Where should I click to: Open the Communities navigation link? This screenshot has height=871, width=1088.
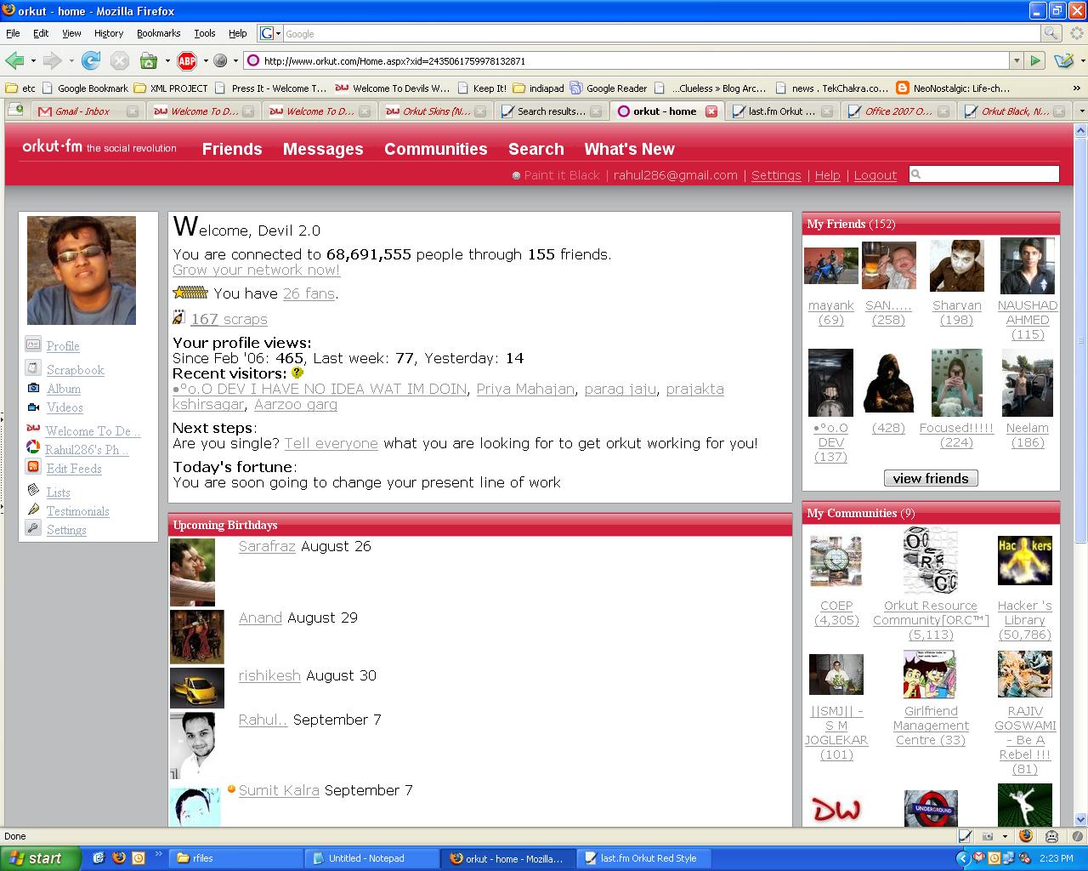[435, 149]
